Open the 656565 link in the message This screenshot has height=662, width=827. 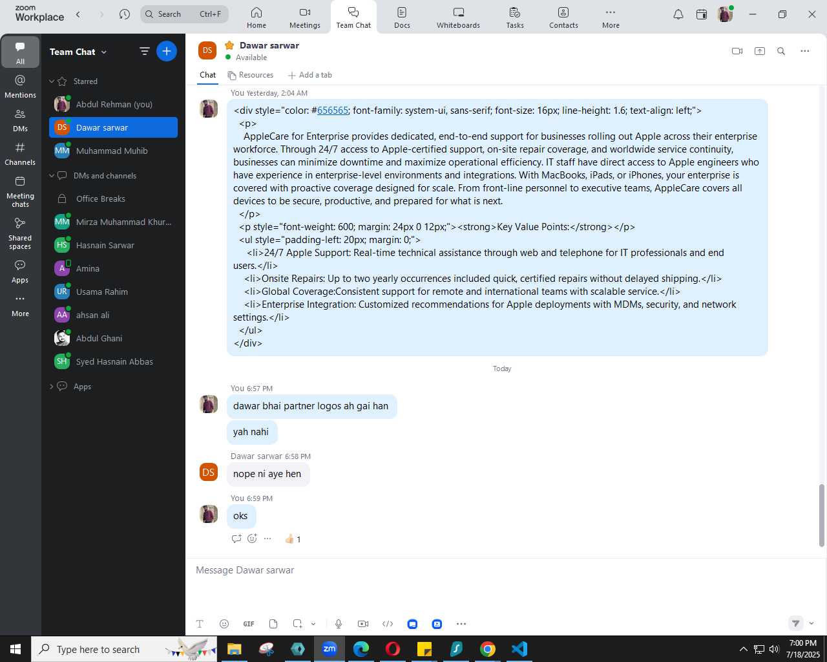[x=333, y=111]
